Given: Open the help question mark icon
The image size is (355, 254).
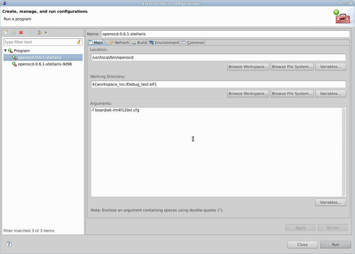Looking at the screenshot, I should 9,244.
